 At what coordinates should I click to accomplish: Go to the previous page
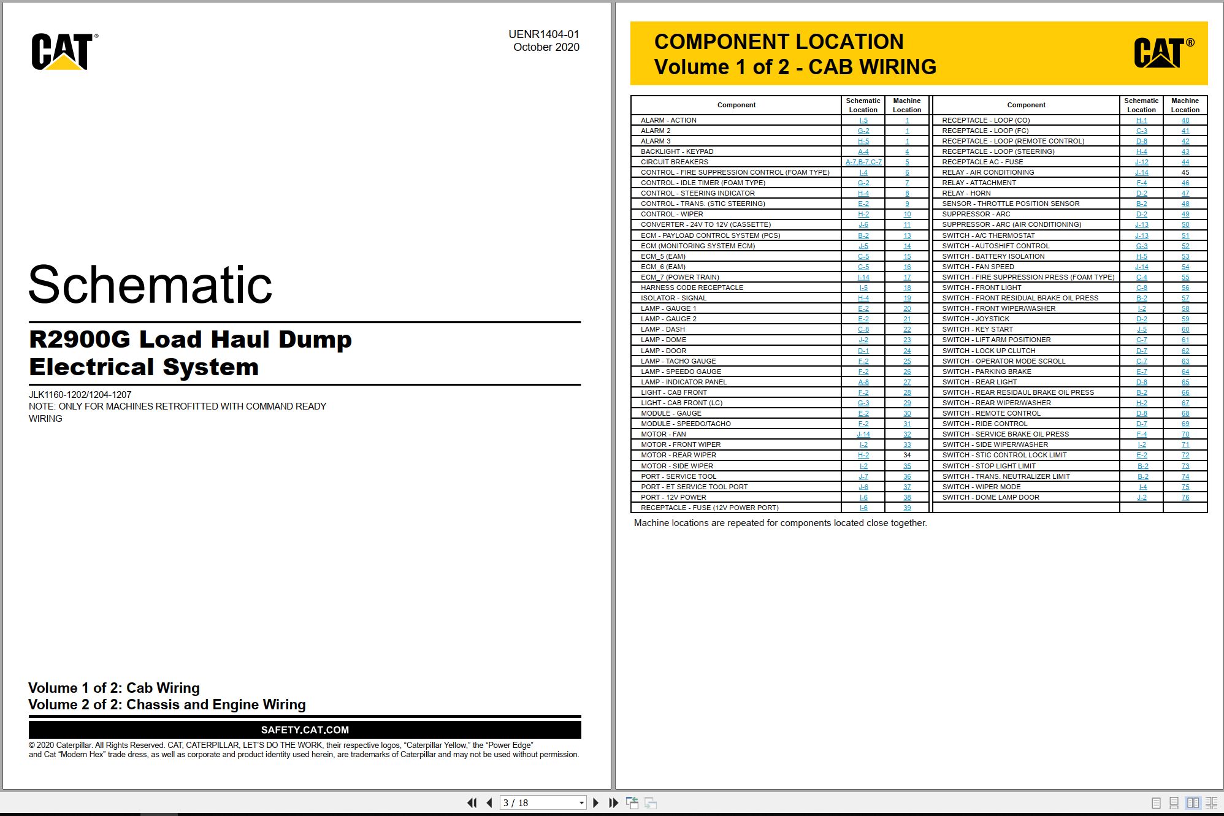(x=489, y=803)
